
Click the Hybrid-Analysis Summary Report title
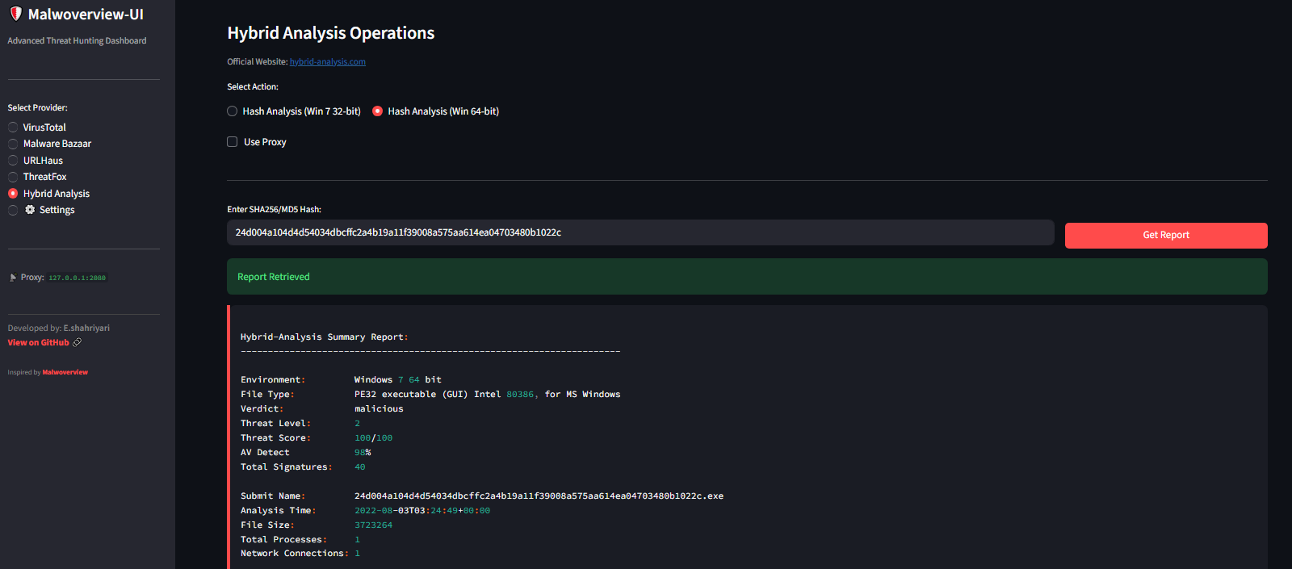(x=325, y=337)
